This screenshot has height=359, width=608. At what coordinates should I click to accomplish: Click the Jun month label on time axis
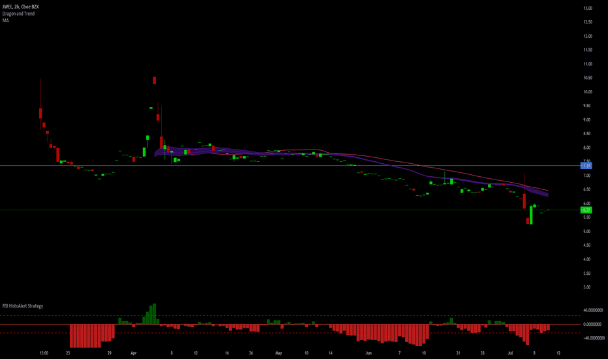[369, 353]
